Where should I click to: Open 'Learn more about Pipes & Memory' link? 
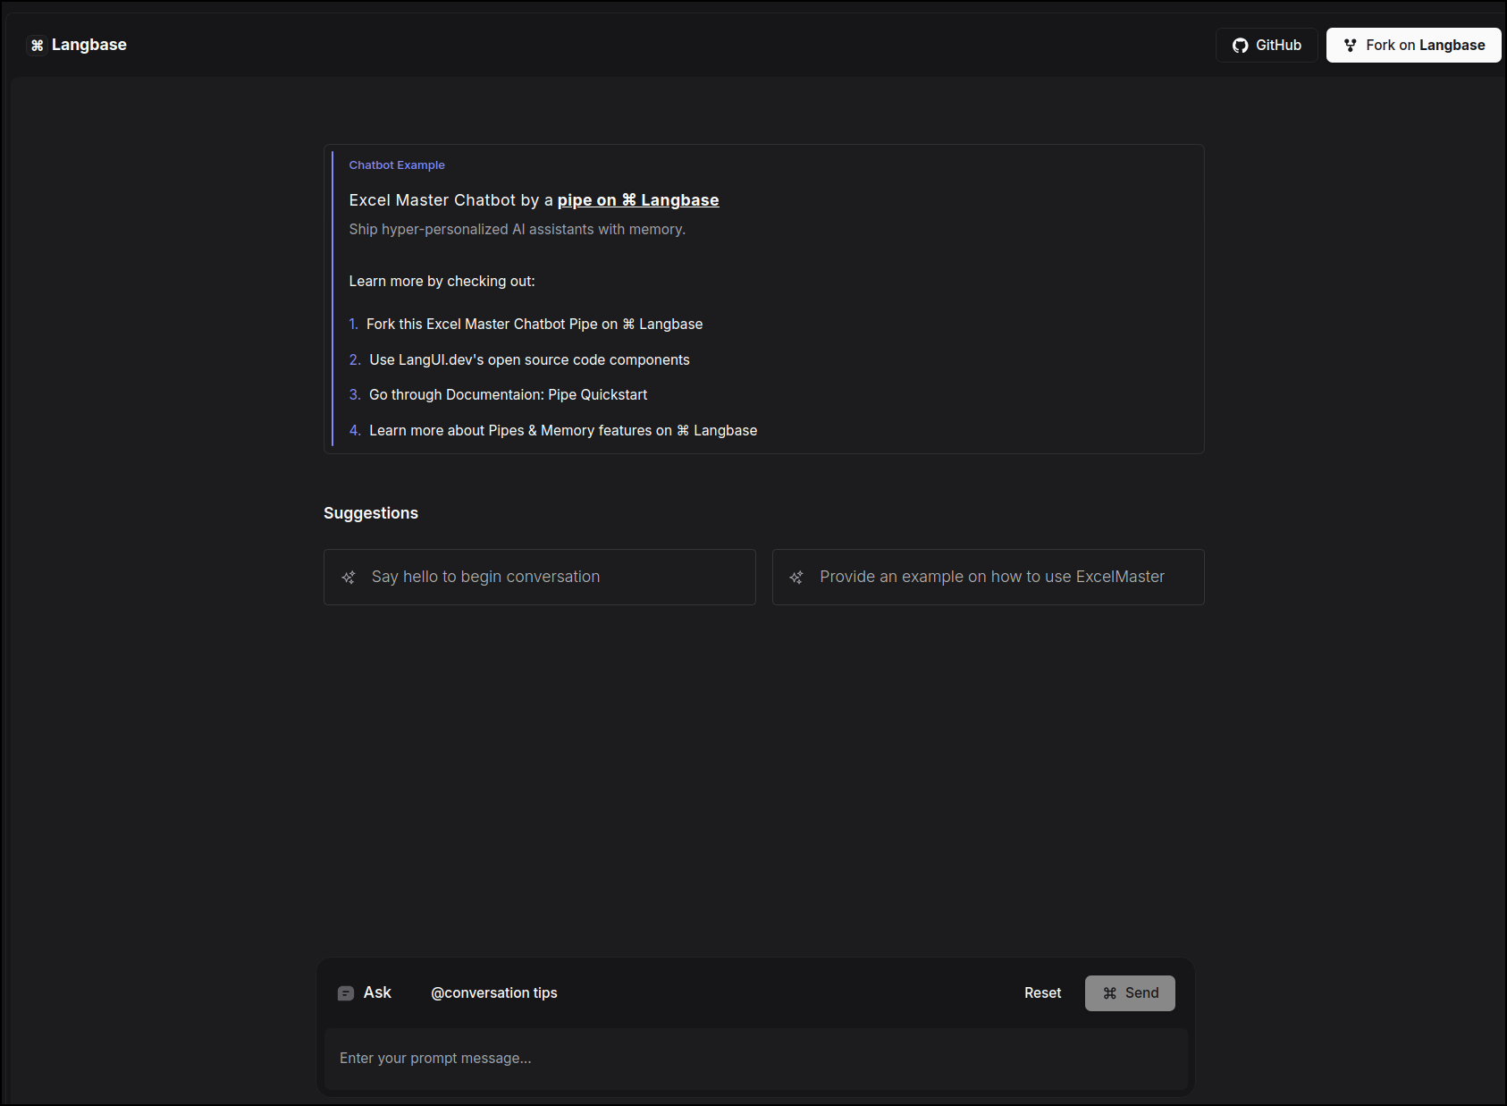(563, 430)
